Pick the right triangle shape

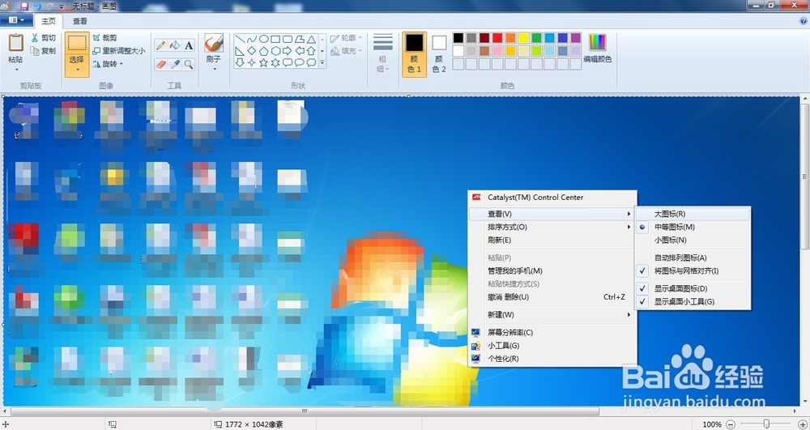click(x=240, y=51)
